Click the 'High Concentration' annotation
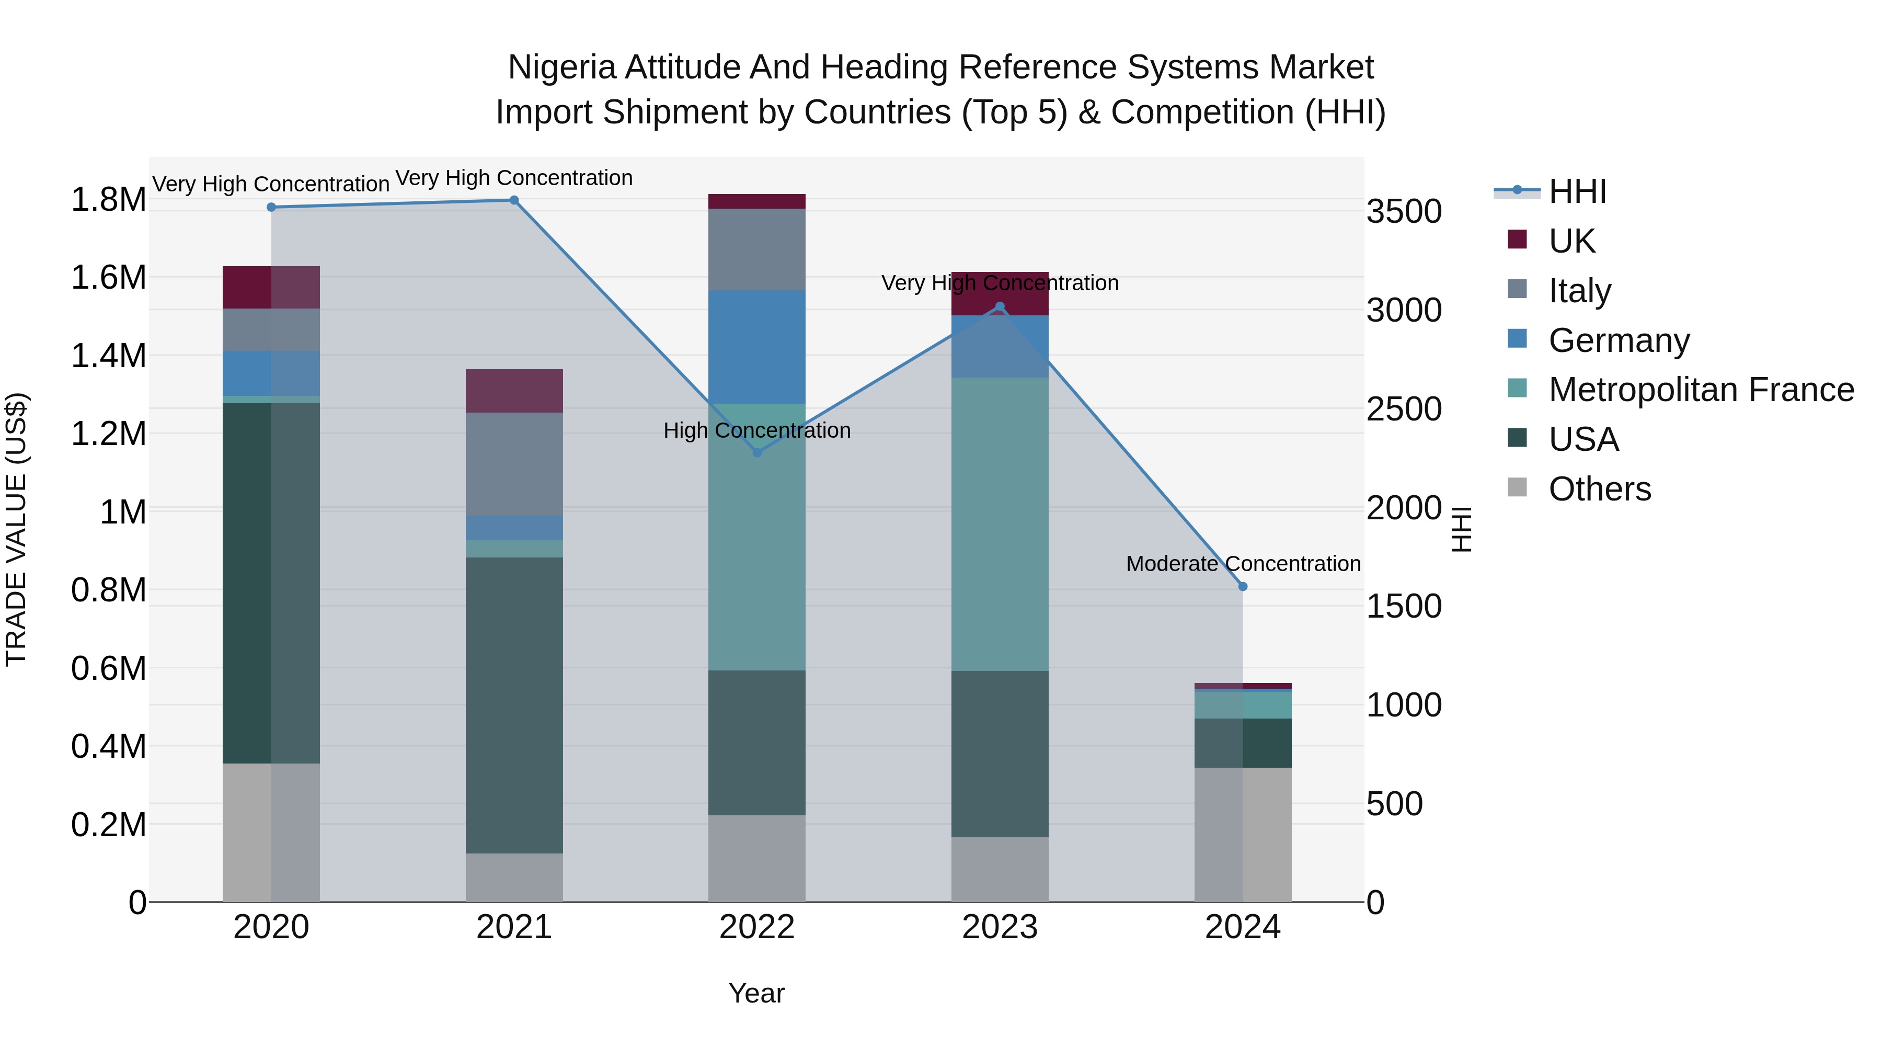 (757, 430)
